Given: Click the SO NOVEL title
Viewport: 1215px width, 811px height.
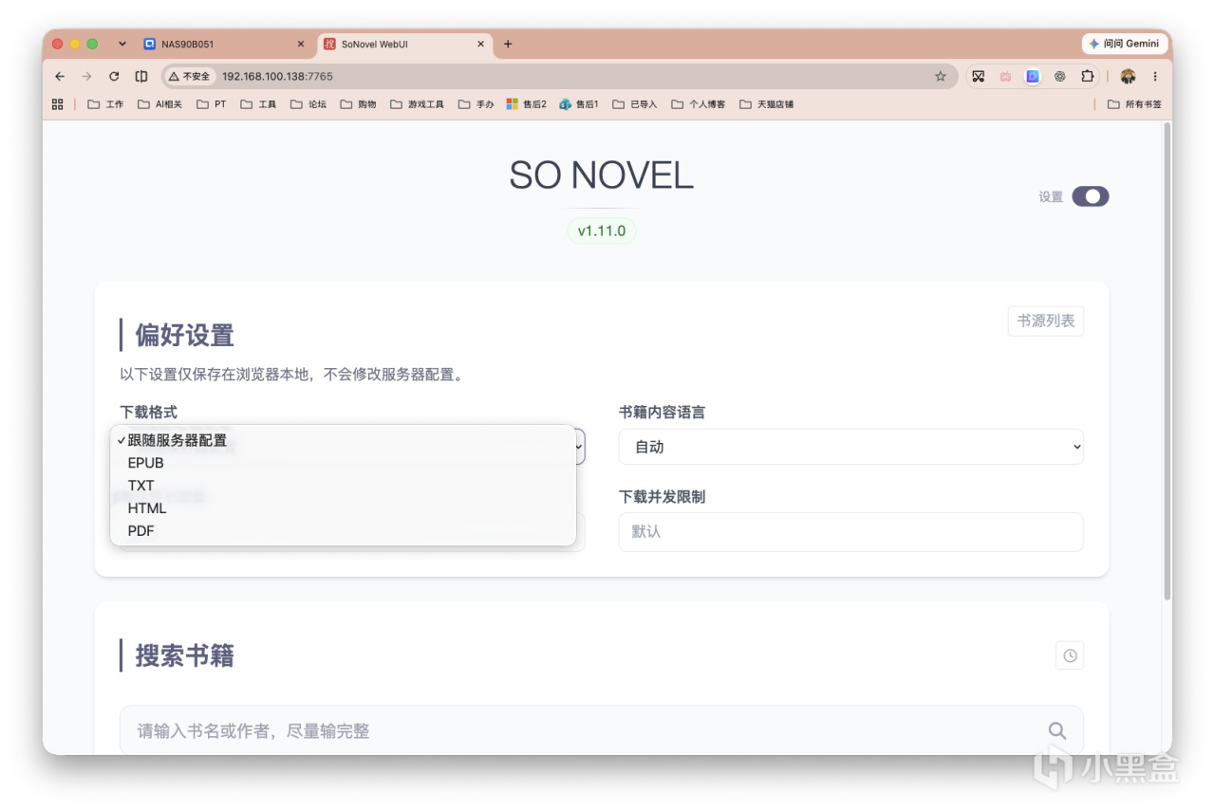Looking at the screenshot, I should [x=601, y=175].
